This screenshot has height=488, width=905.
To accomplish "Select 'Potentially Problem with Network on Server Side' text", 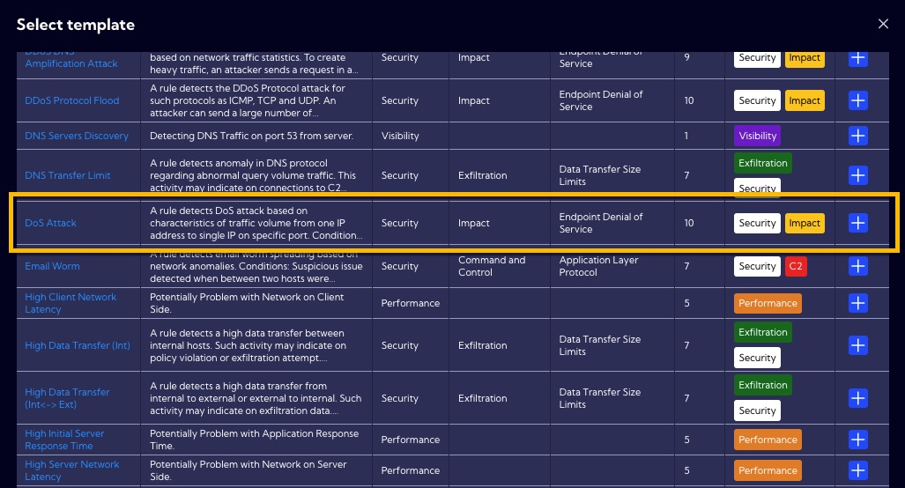I will [x=249, y=470].
